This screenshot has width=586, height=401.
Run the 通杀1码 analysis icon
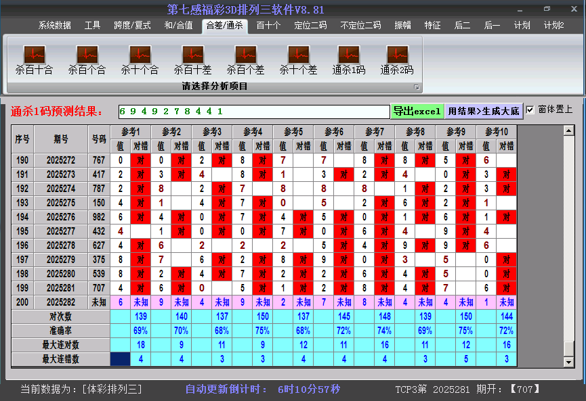pyautogui.click(x=349, y=55)
